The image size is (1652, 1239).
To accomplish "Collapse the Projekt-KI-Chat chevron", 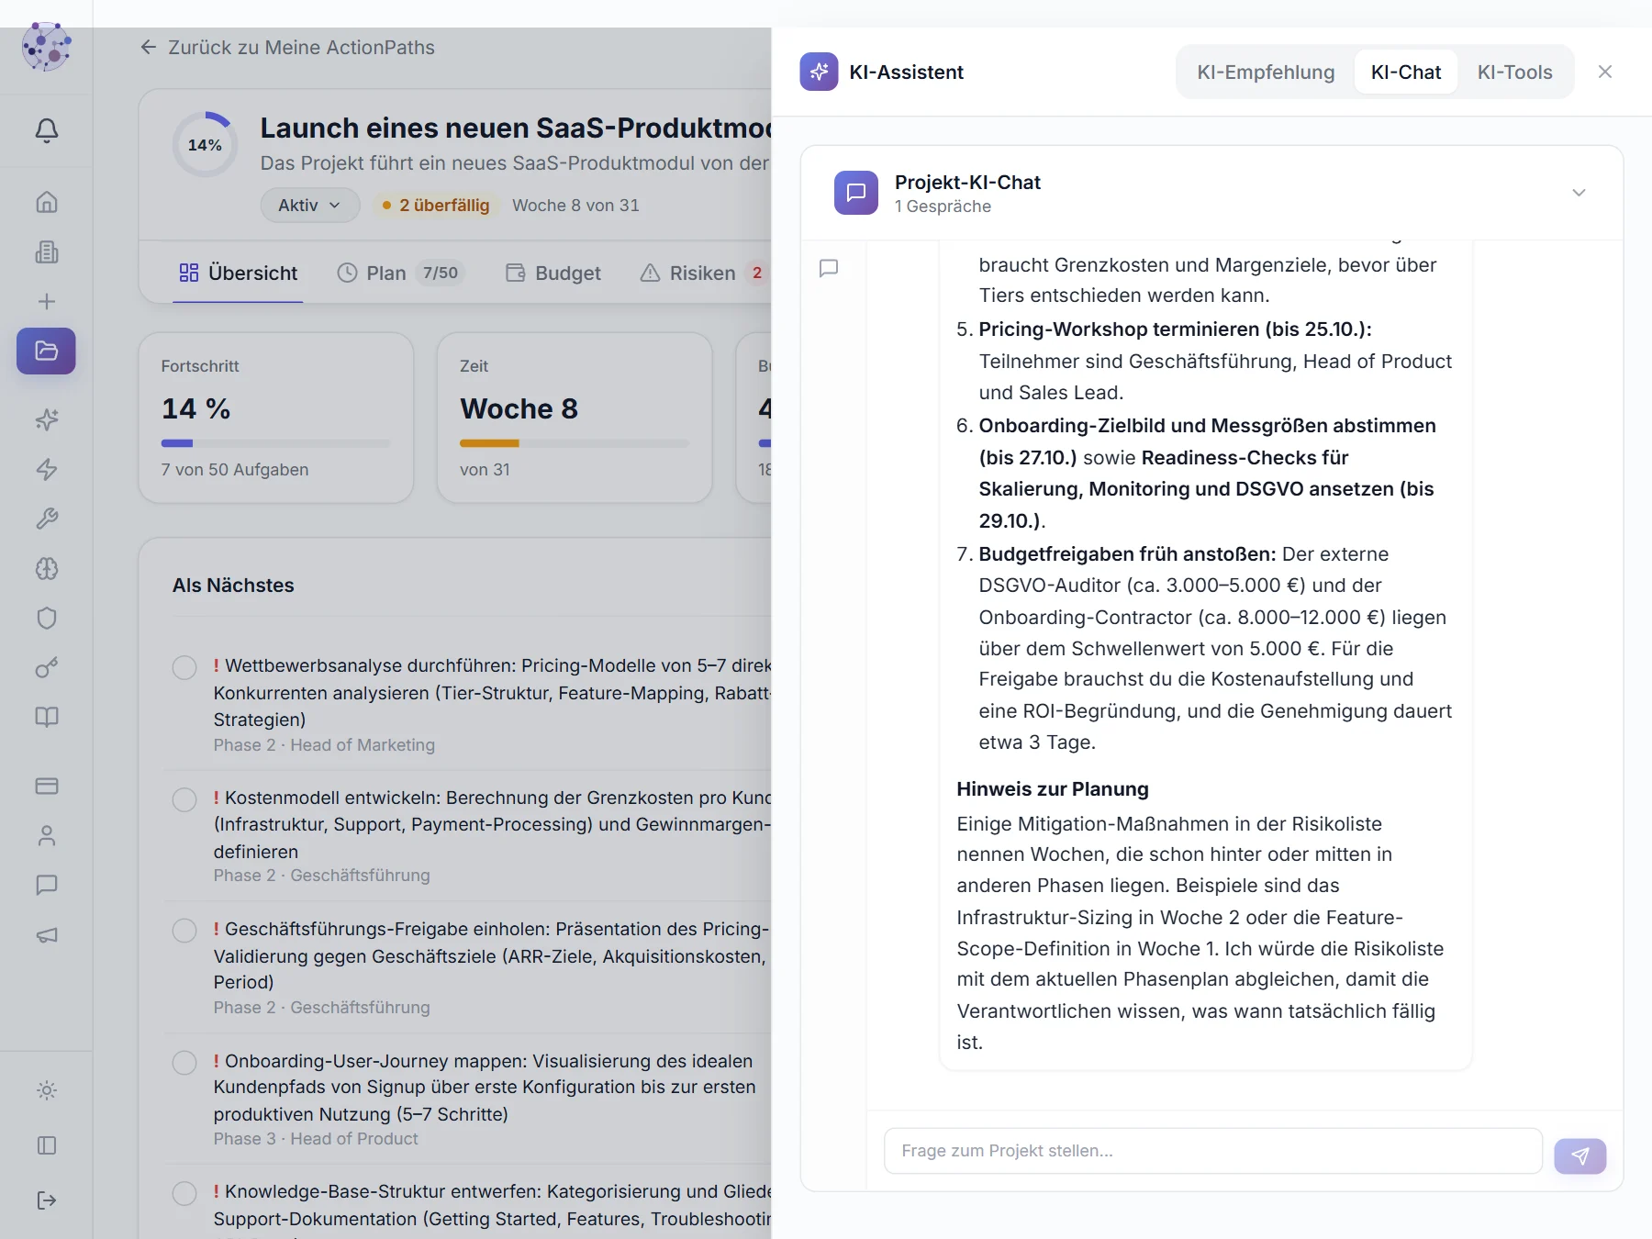I will (x=1579, y=193).
